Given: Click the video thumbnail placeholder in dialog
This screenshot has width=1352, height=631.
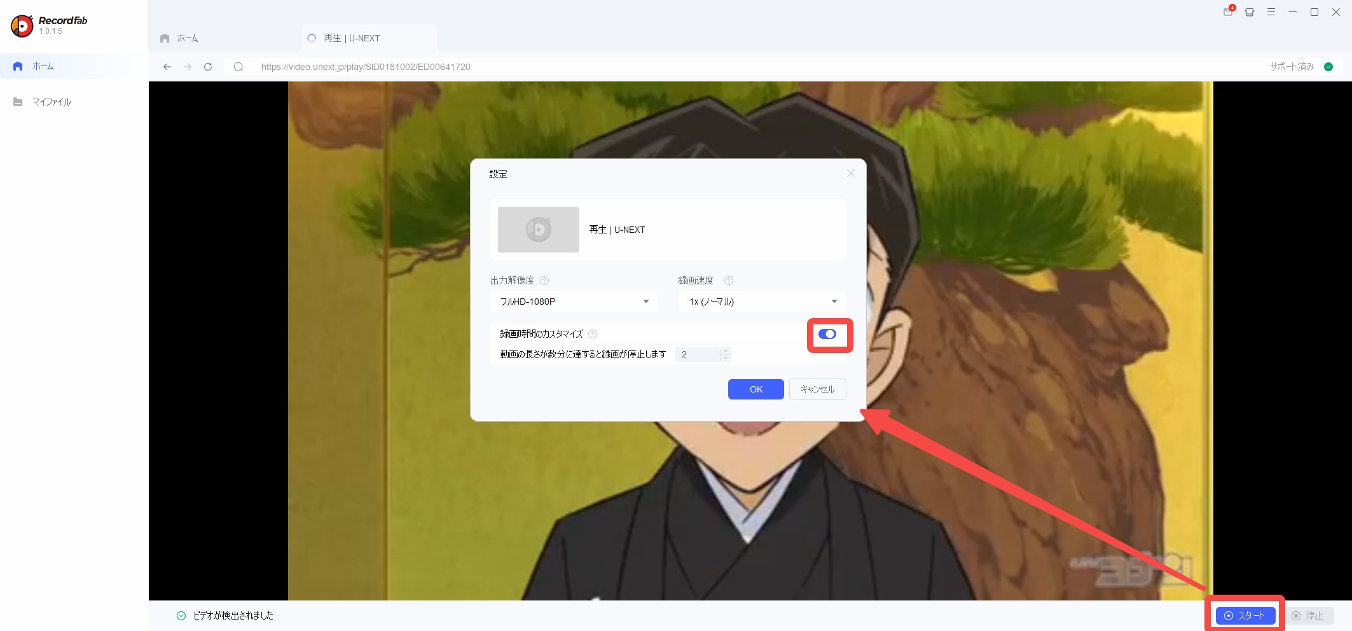Looking at the screenshot, I should tap(539, 230).
